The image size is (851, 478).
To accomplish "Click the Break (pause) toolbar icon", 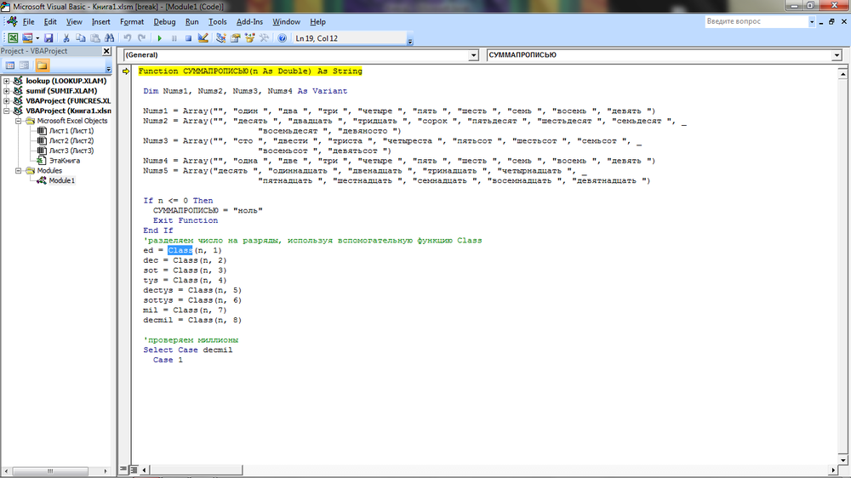I will pos(174,38).
